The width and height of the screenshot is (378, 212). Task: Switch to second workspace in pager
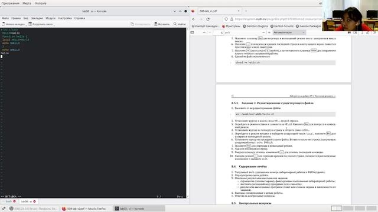pos(348,208)
